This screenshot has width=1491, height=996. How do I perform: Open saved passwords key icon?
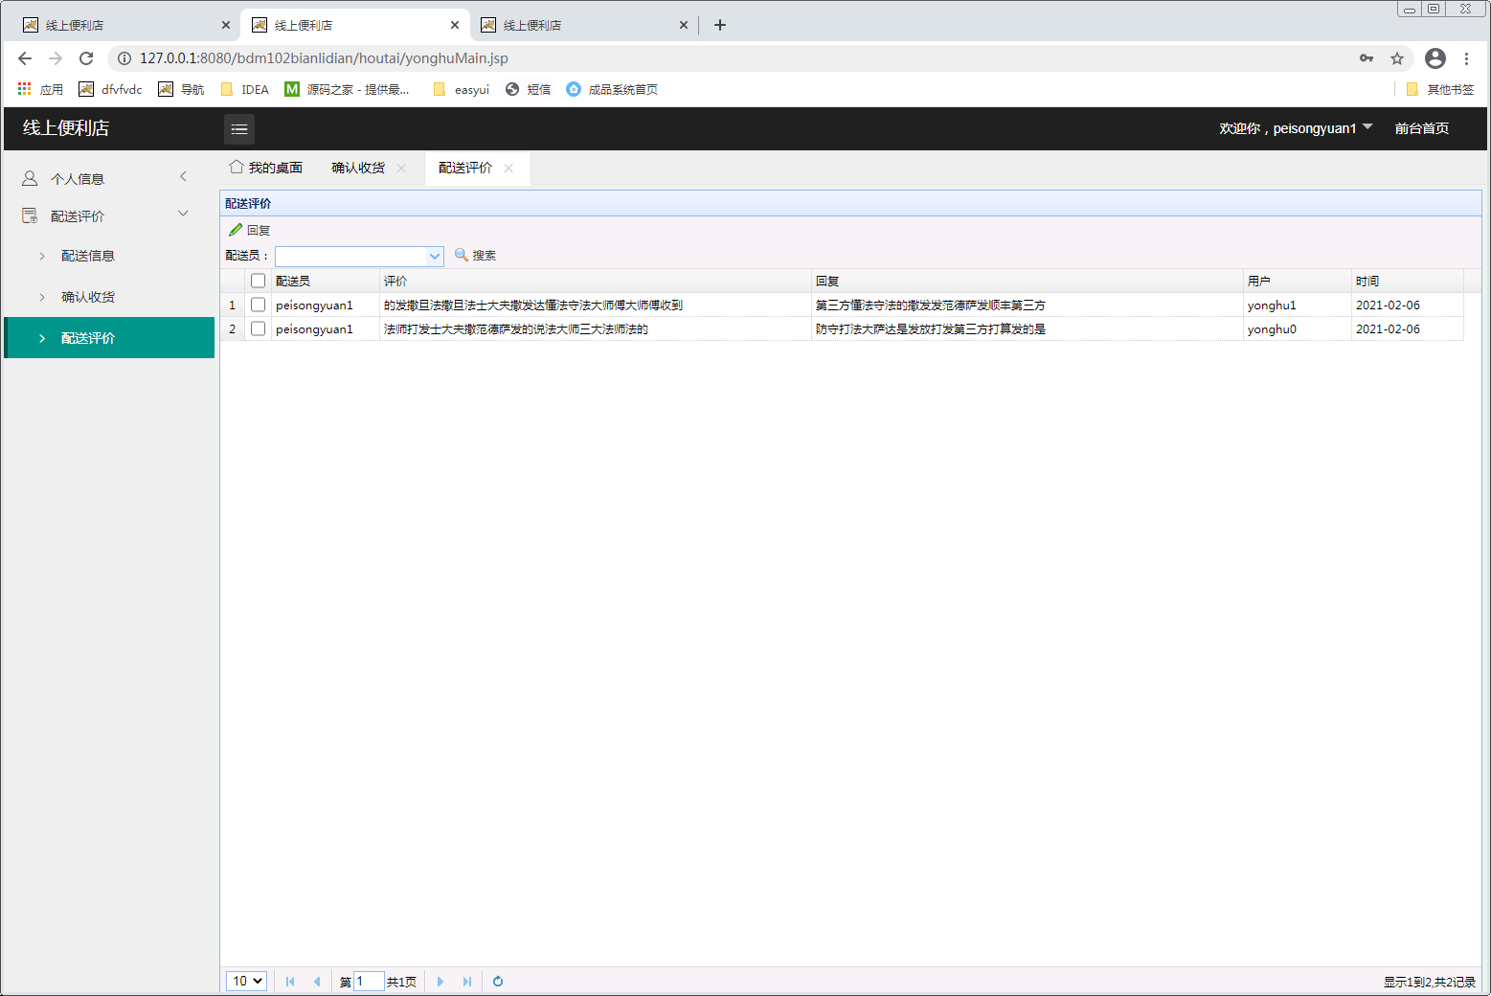1367,58
